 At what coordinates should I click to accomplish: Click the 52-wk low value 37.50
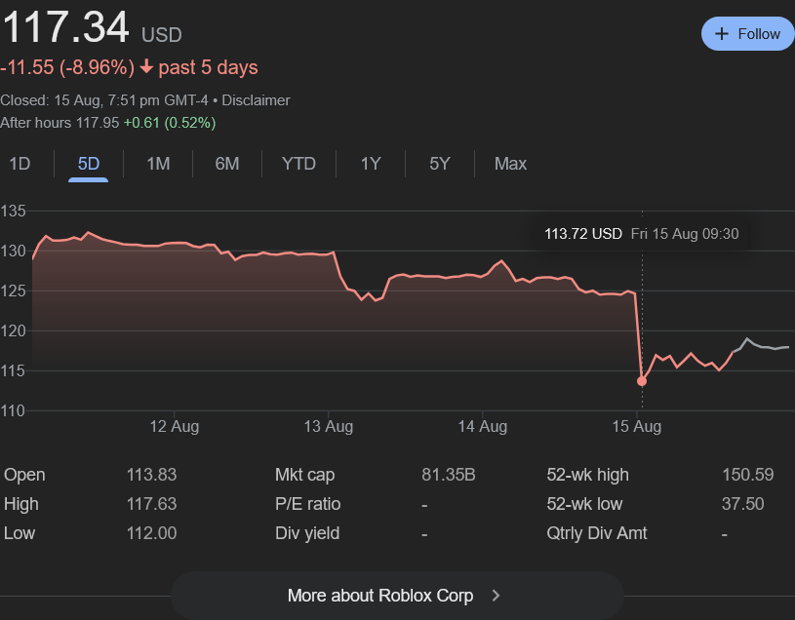pyautogui.click(x=742, y=504)
